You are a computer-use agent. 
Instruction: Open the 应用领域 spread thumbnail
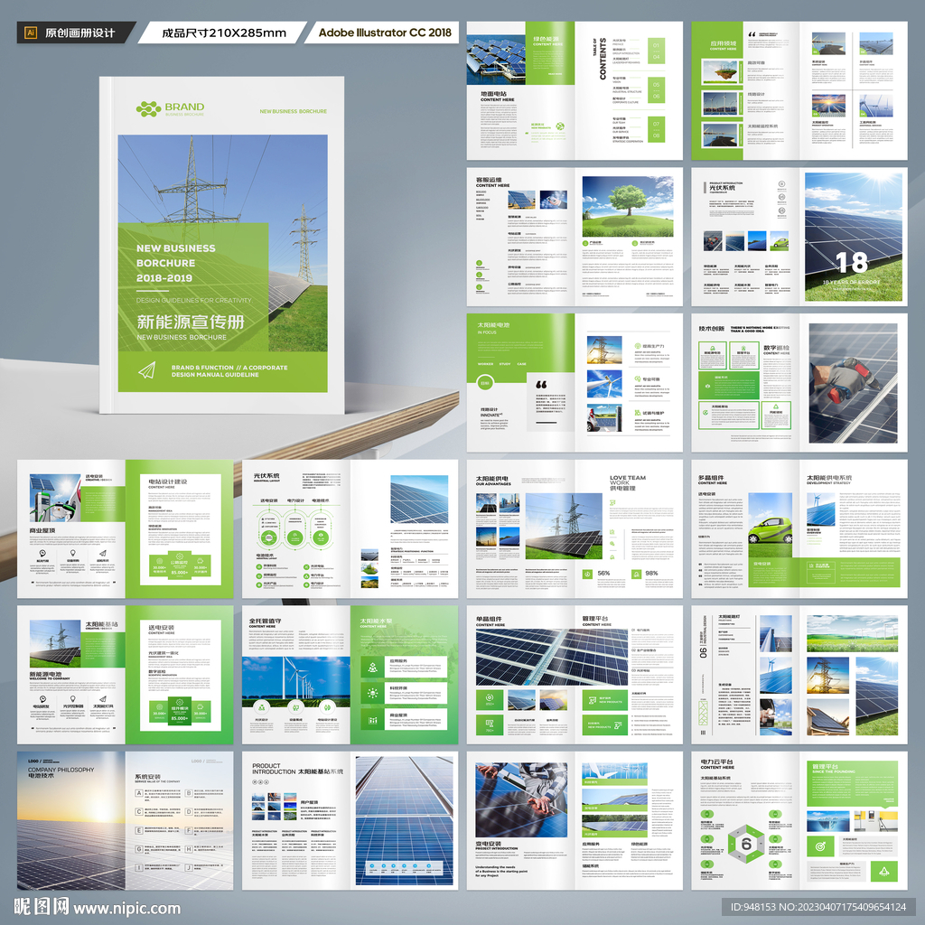click(x=799, y=91)
